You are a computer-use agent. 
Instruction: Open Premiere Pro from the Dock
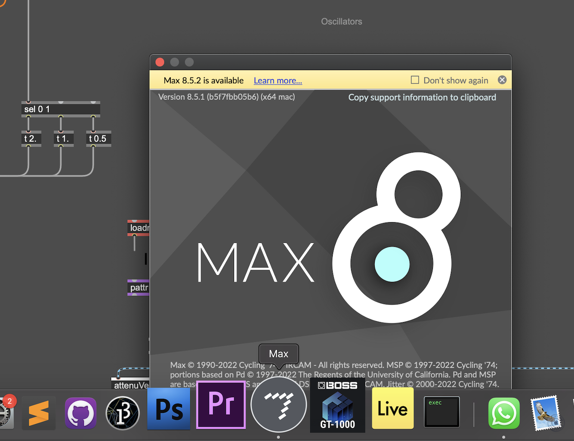(221, 405)
